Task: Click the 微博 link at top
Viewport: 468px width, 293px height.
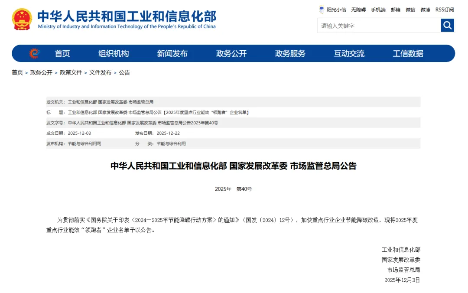Action: click(x=426, y=10)
